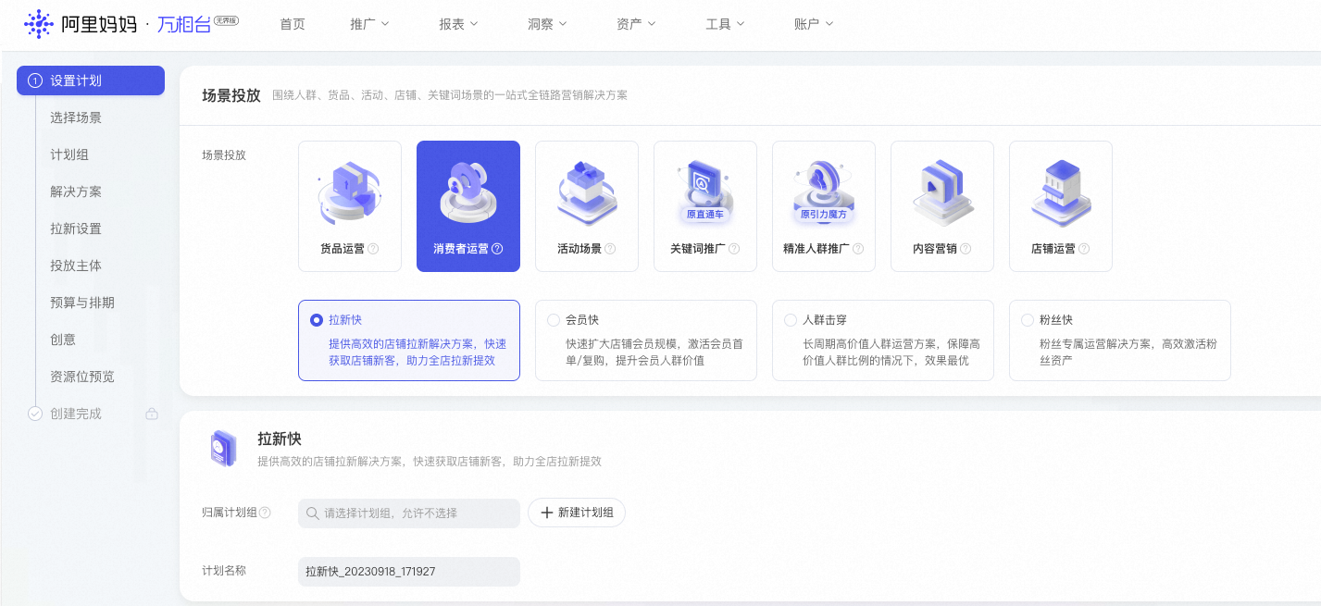
Task: Select the 粉丝快 radio option
Action: 1028,320
